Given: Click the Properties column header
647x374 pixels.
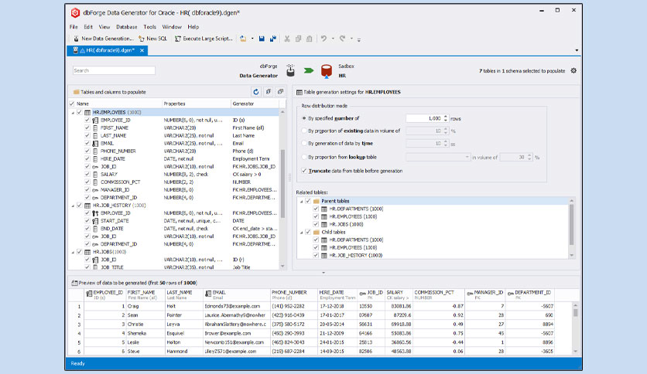Looking at the screenshot, I should [x=197, y=104].
